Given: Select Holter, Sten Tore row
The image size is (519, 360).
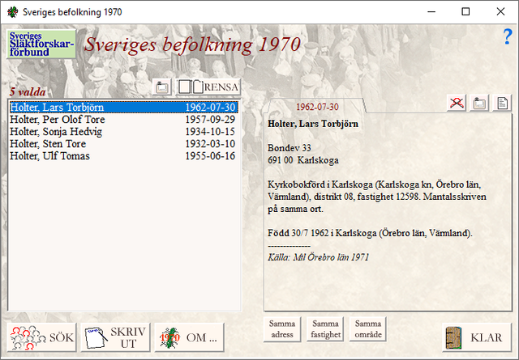Looking at the screenshot, I should 124,144.
